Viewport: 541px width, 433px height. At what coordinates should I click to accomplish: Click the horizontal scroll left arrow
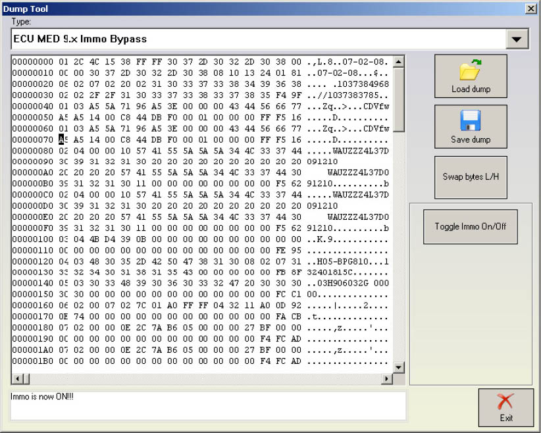[x=16, y=379]
